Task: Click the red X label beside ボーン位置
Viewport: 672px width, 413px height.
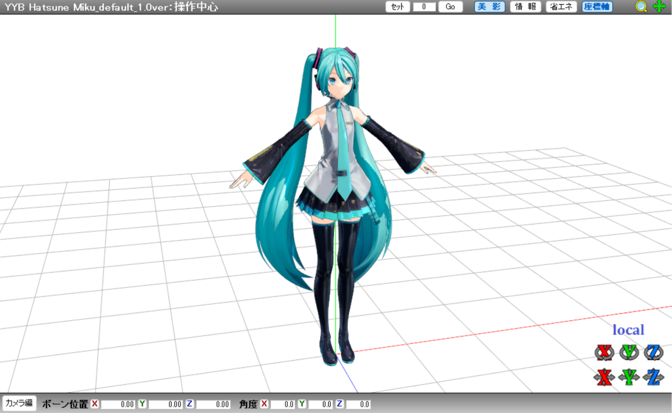Action: pos(94,404)
